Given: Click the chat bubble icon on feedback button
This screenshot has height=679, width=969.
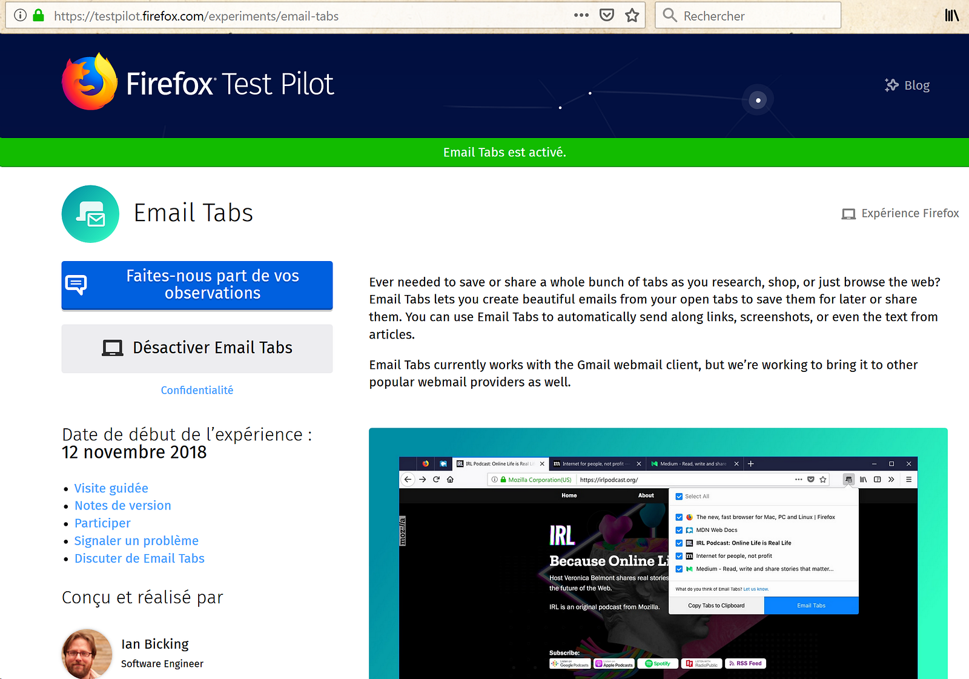Looking at the screenshot, I should point(76,285).
